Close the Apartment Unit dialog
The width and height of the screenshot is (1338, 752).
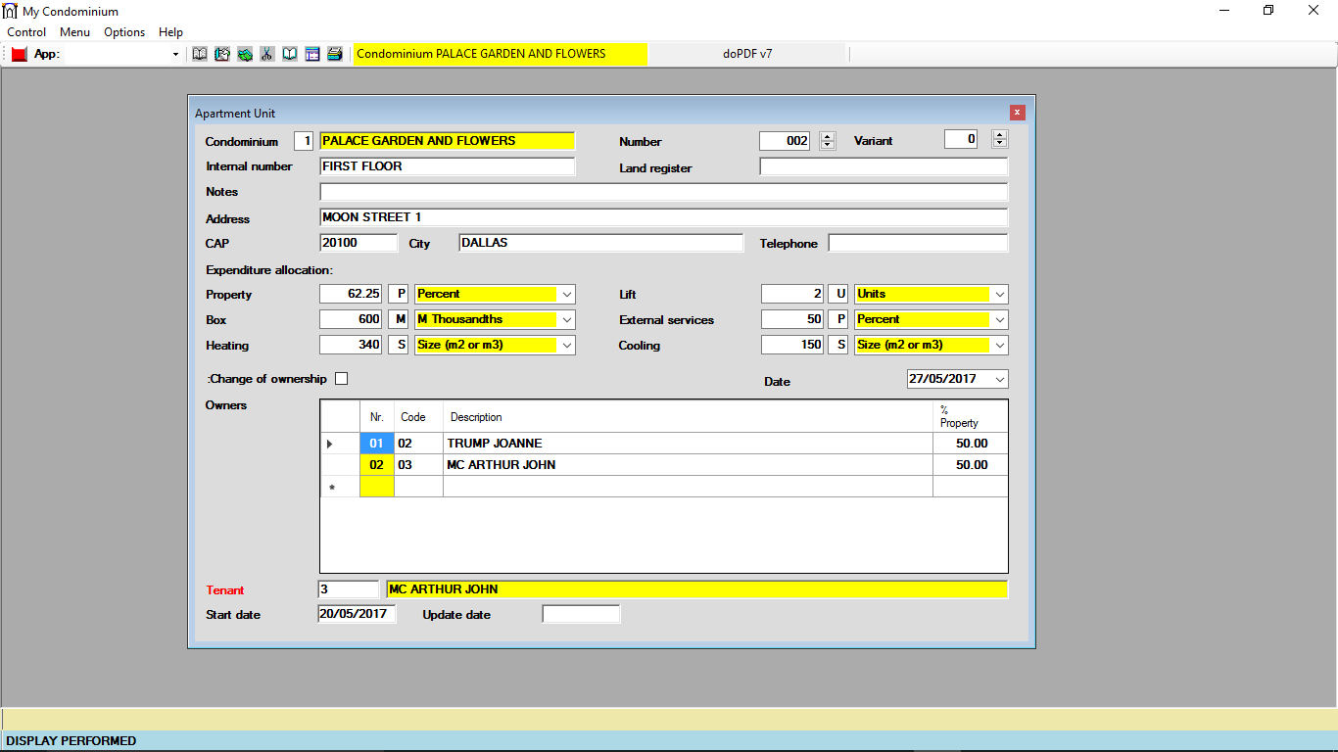1018,113
